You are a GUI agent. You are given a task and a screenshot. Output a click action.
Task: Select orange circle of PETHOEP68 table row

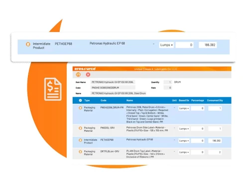click(x=80, y=140)
